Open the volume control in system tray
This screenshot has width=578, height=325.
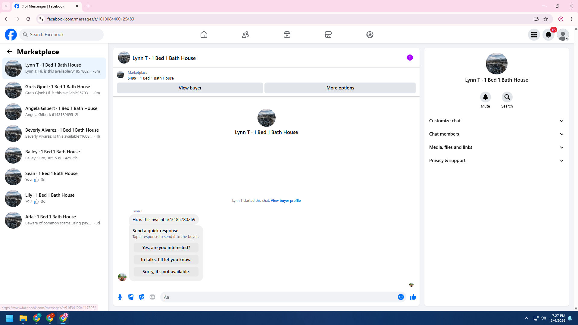click(543, 318)
